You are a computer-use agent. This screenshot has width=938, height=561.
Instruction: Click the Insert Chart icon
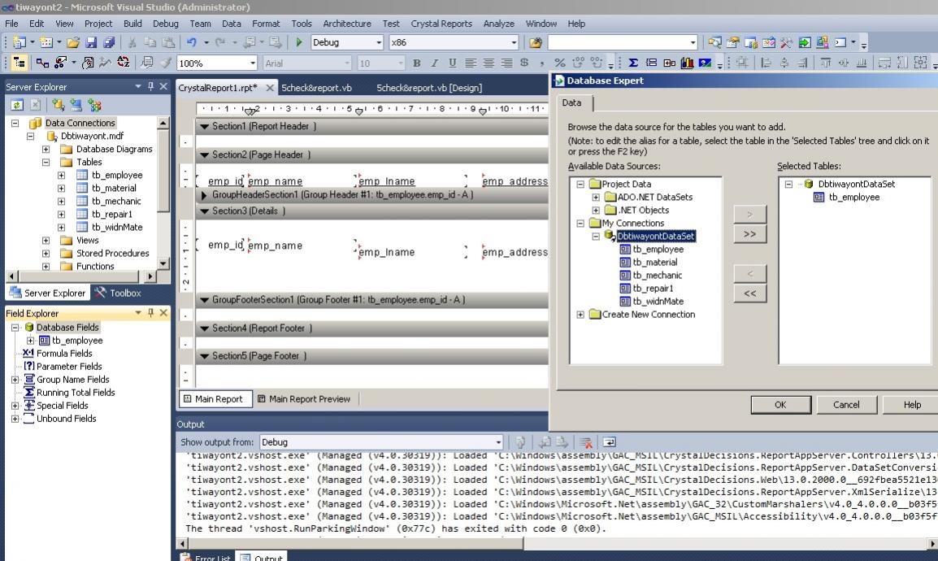point(688,63)
